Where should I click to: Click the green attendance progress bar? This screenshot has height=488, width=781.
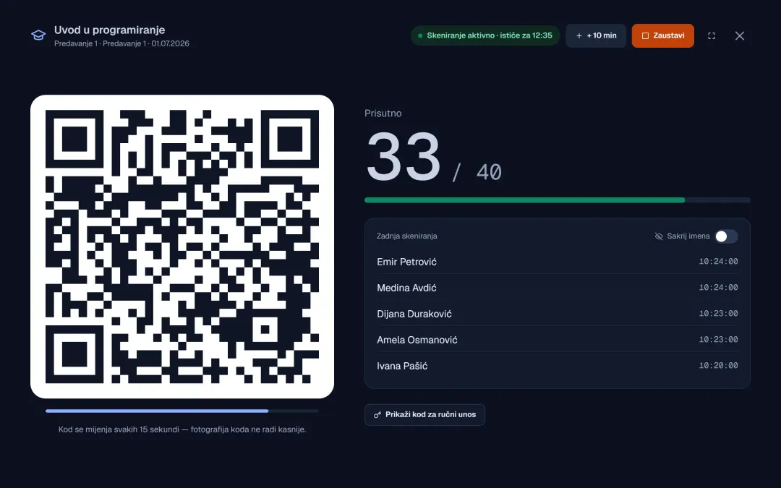[558, 200]
